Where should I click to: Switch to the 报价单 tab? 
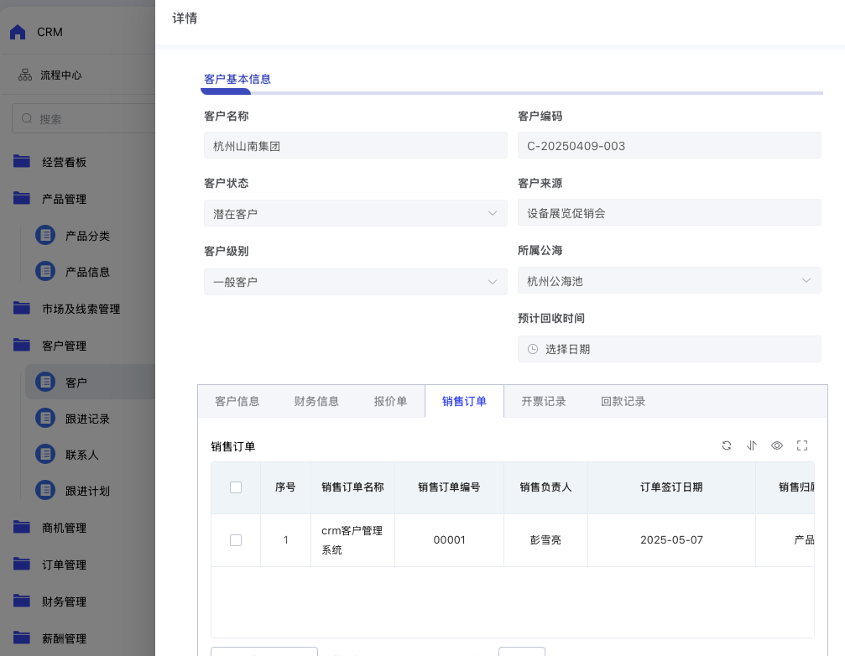[390, 401]
